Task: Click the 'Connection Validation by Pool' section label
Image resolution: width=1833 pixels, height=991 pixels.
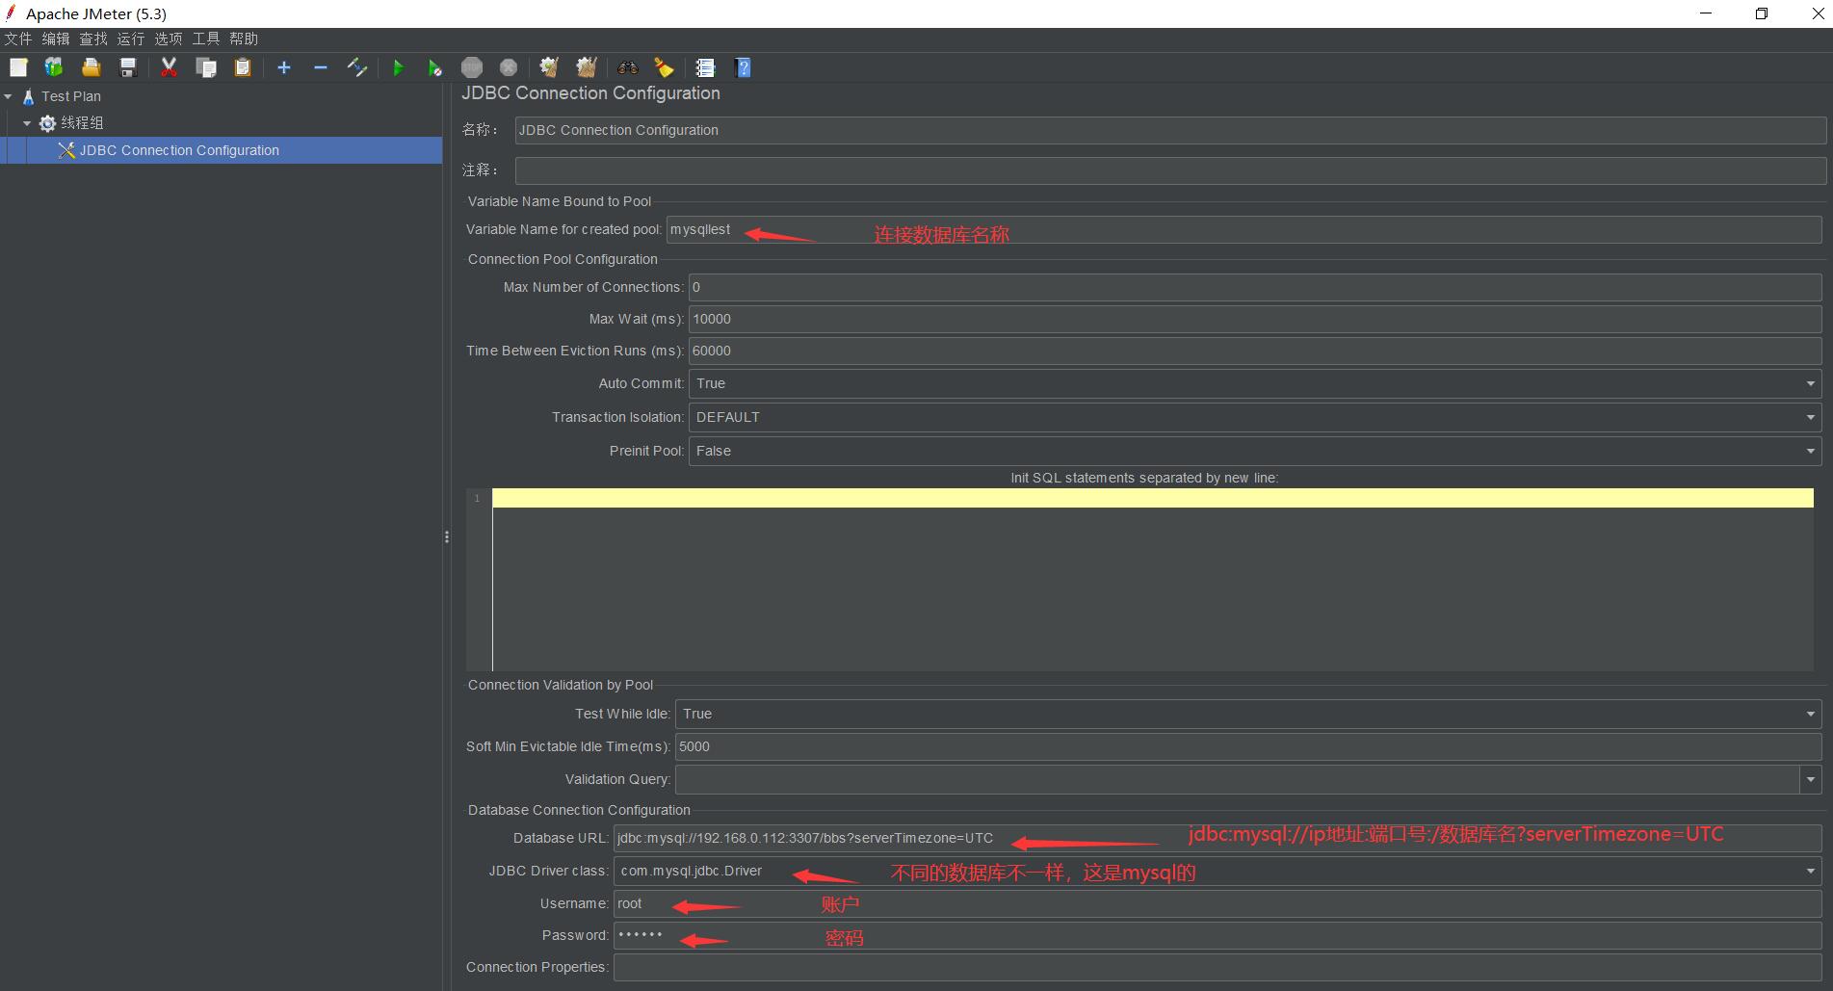Action: pos(561,685)
